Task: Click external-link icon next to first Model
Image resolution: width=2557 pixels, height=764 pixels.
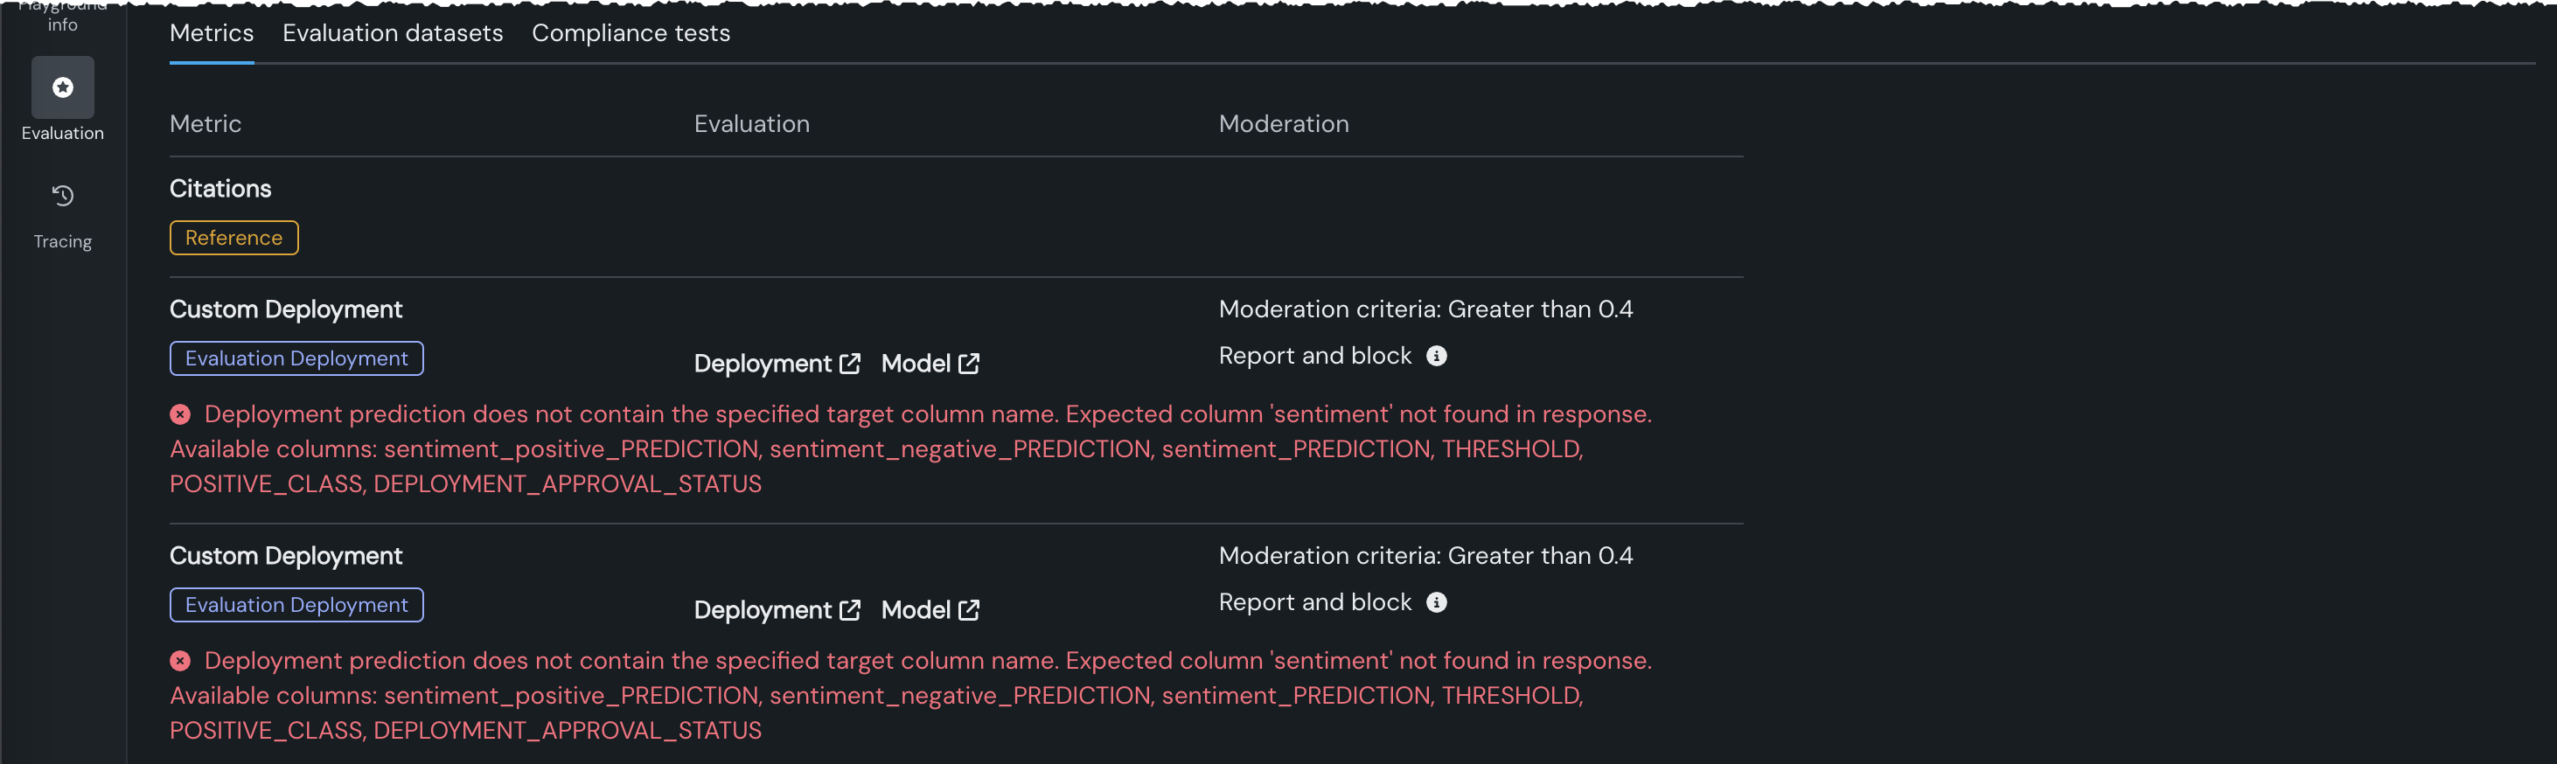Action: click(x=969, y=365)
